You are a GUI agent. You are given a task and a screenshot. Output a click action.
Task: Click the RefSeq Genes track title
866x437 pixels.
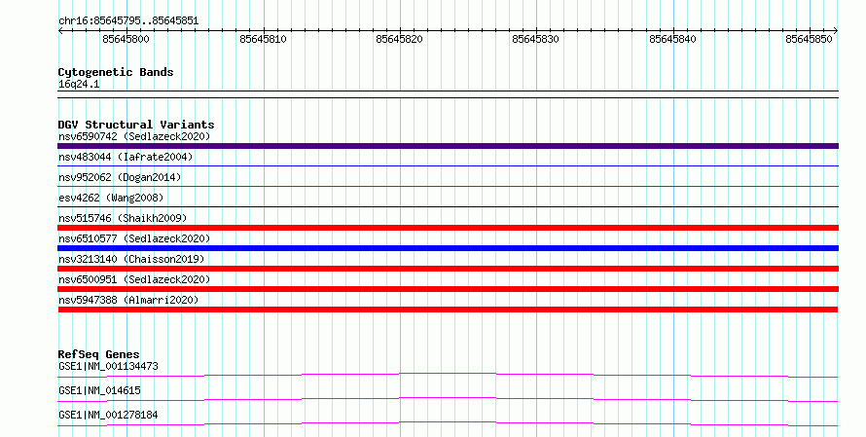(x=98, y=354)
